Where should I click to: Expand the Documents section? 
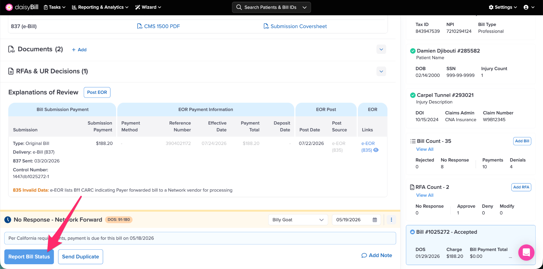click(381, 49)
